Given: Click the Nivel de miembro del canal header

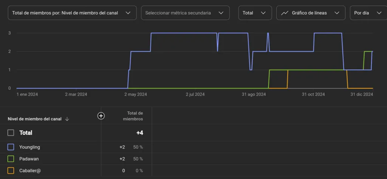Looking at the screenshot, I should (x=34, y=119).
